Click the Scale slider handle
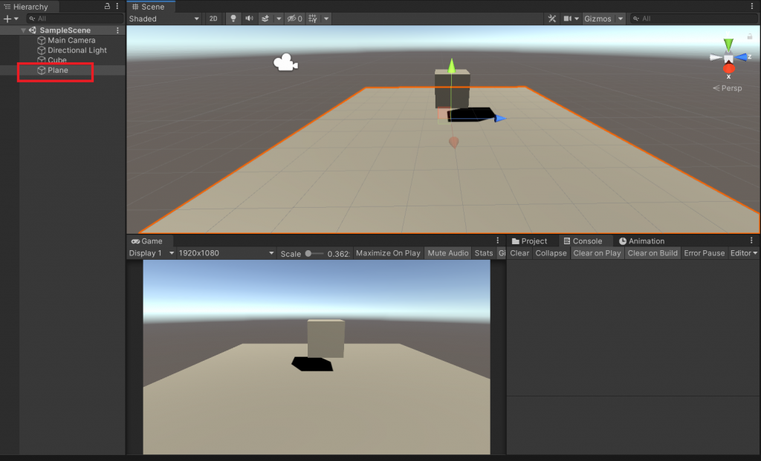Viewport: 761px width, 461px height. pos(308,254)
